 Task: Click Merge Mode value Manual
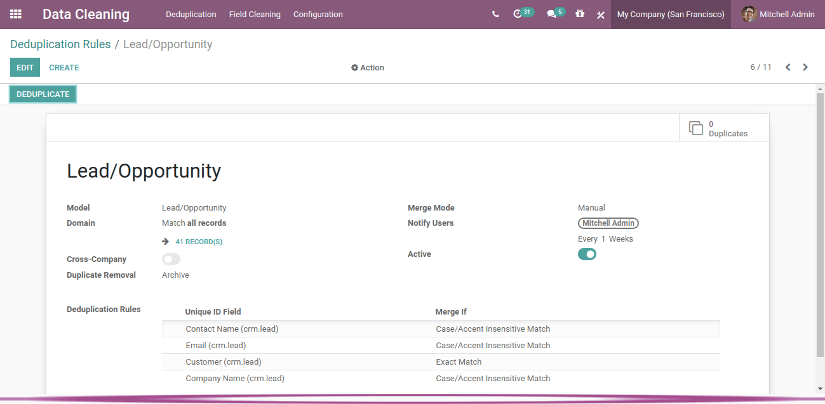pos(591,208)
